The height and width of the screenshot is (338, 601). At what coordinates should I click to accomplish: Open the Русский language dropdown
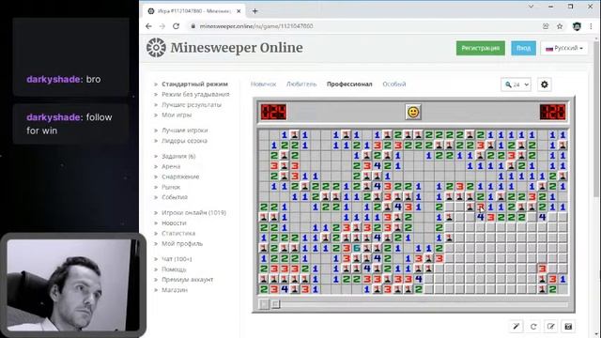point(564,48)
